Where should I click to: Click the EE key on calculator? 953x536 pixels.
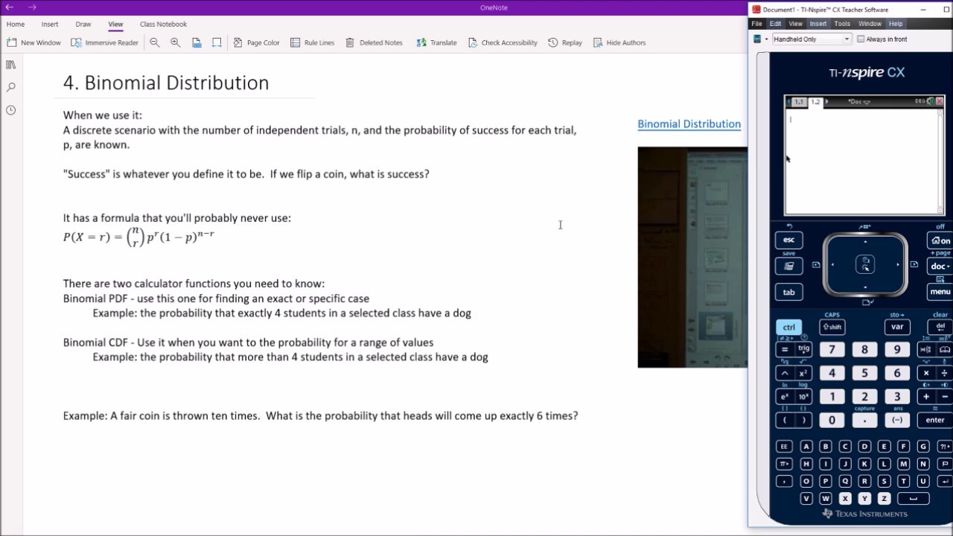pos(784,447)
